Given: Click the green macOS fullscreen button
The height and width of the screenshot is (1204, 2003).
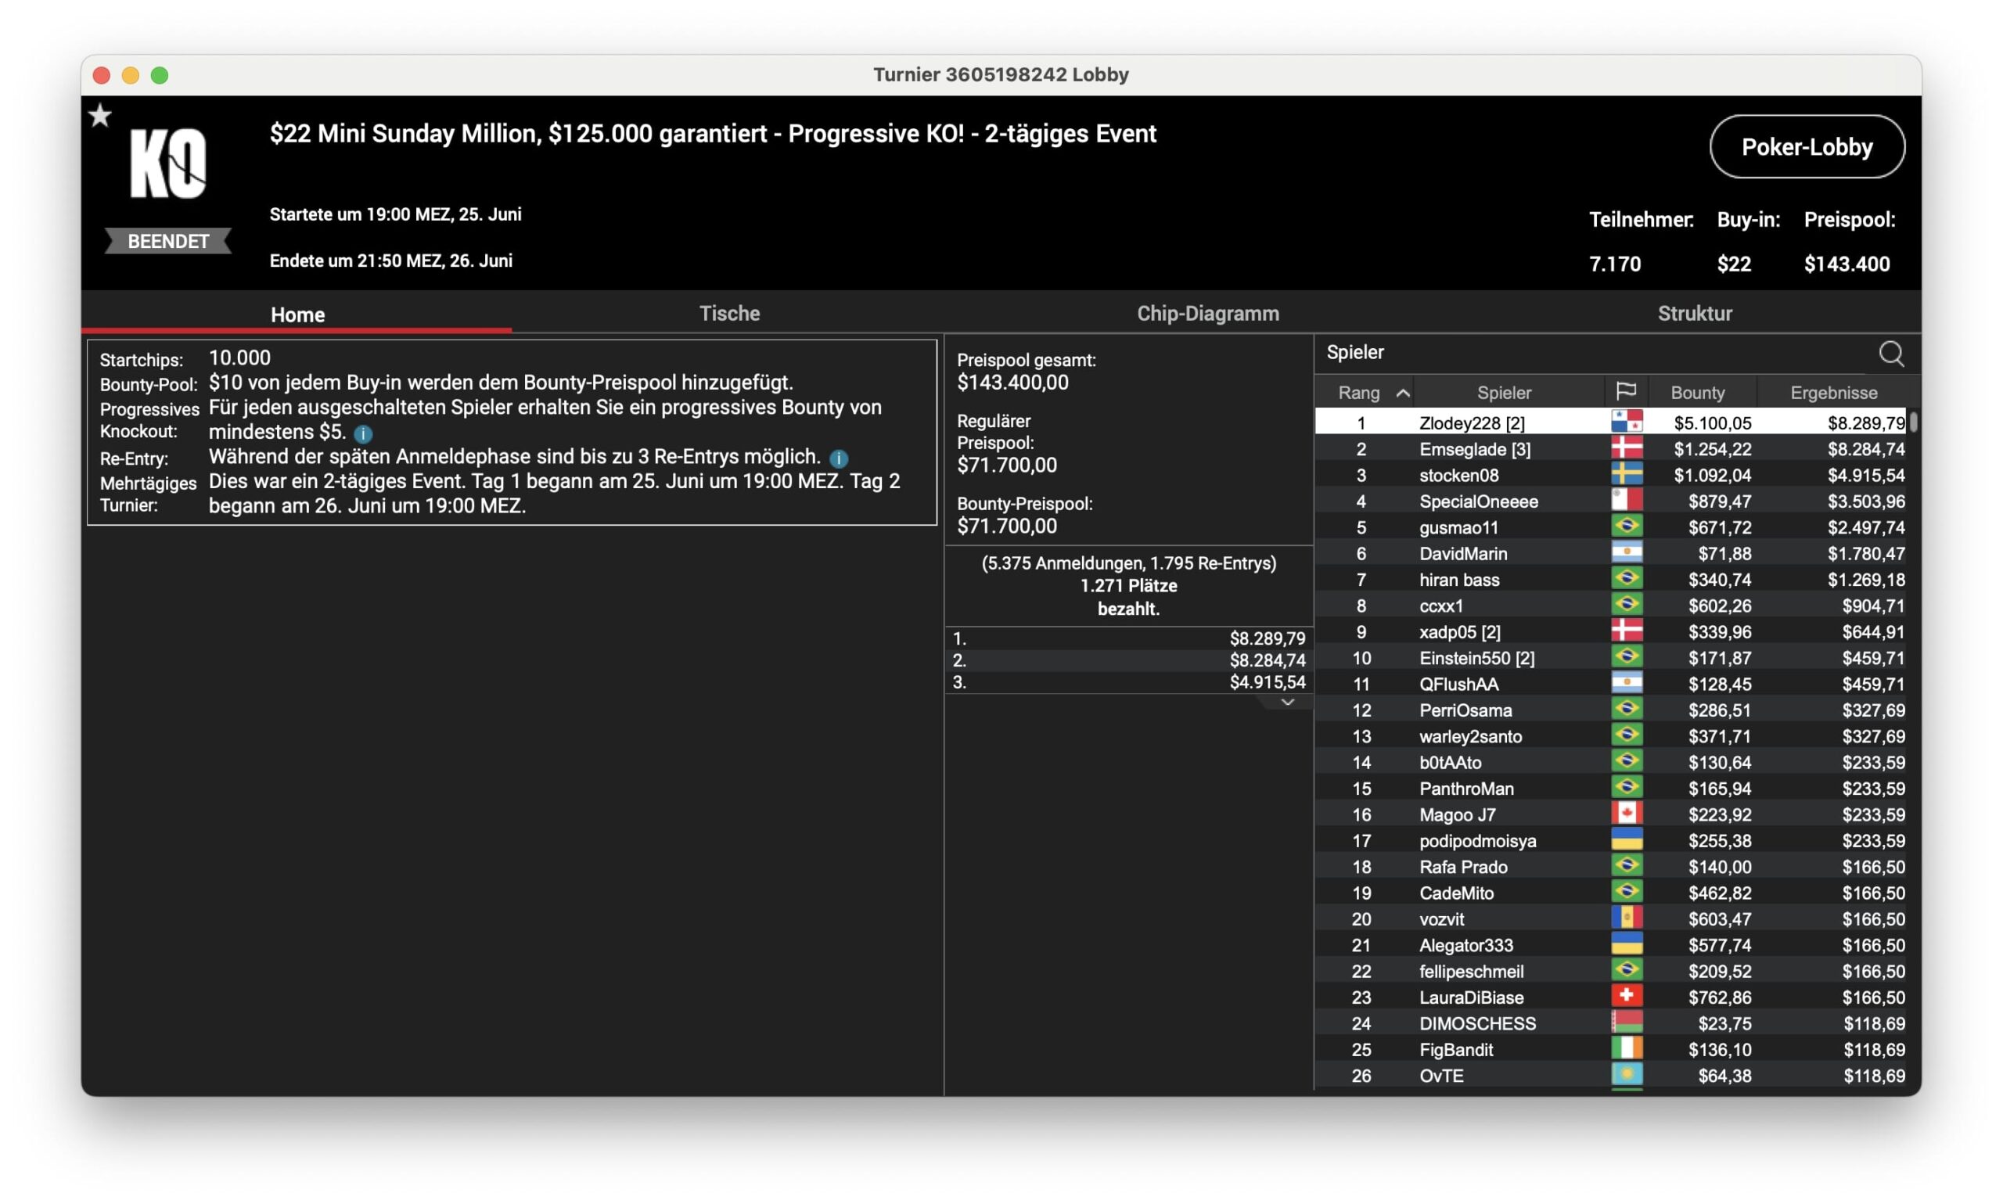Looking at the screenshot, I should point(160,75).
